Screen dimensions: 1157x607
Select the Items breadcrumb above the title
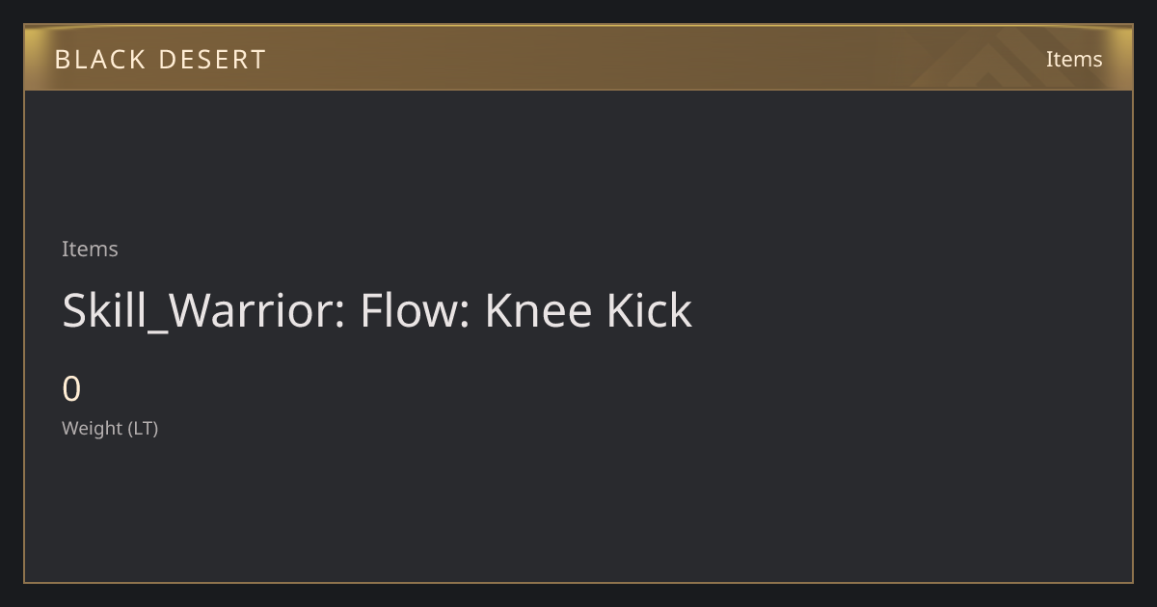coord(90,249)
